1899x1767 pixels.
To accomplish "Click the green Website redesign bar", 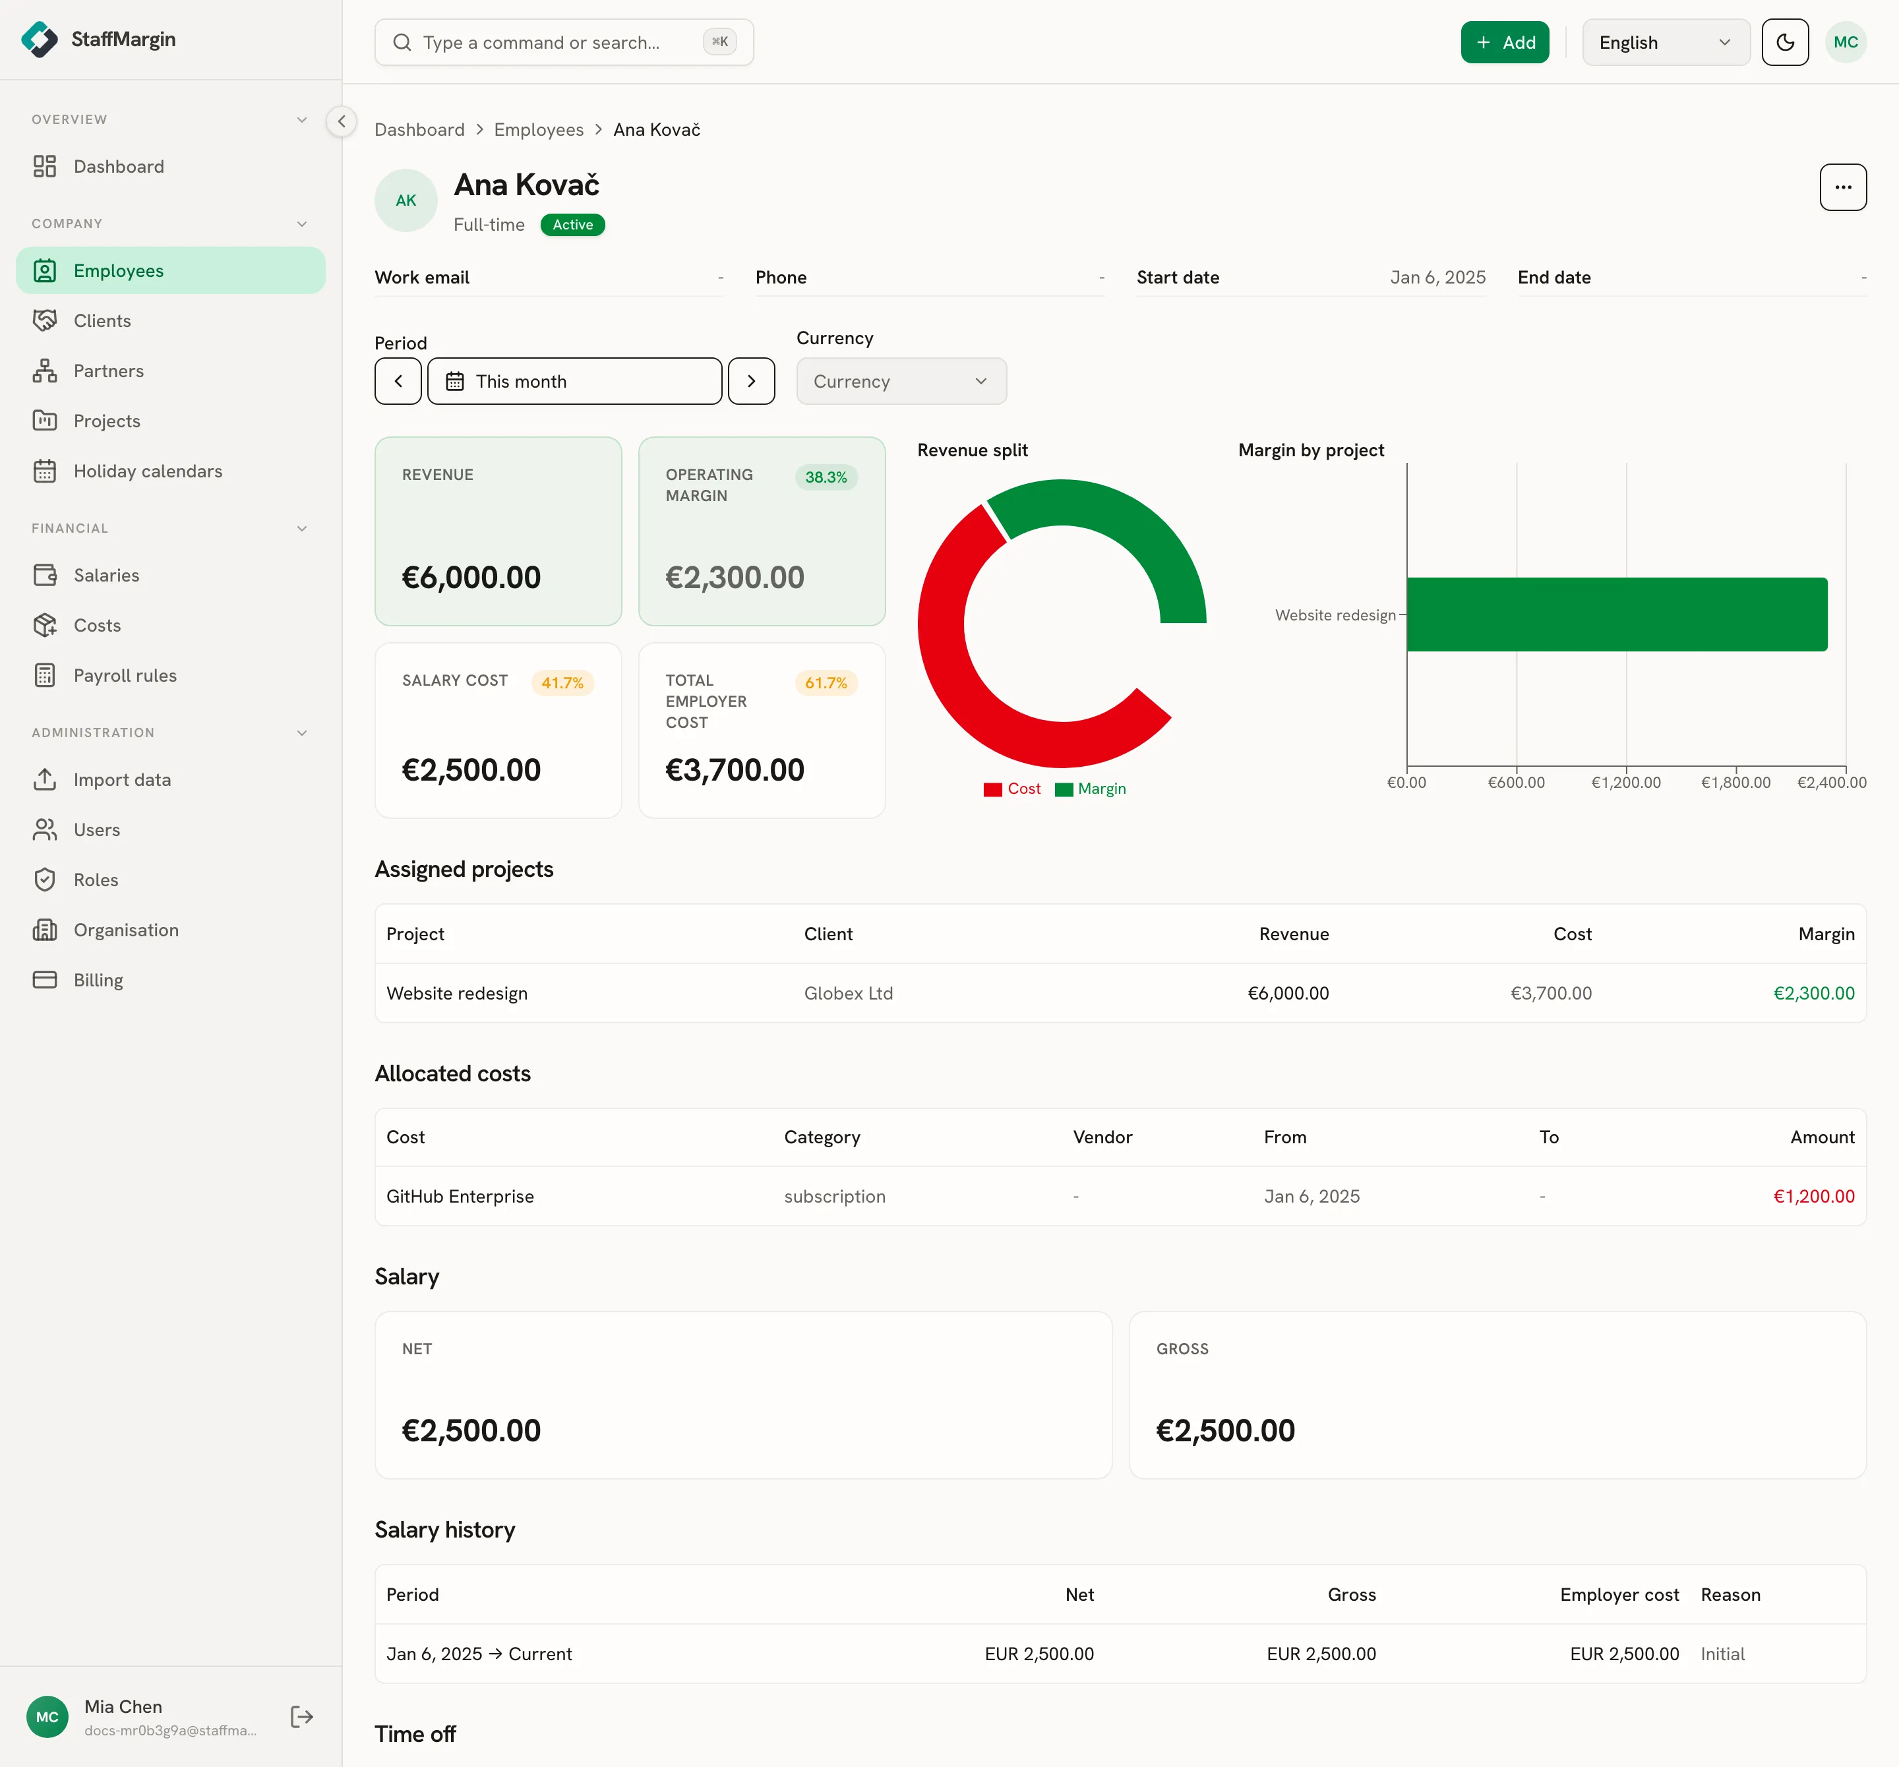I will [x=1616, y=614].
